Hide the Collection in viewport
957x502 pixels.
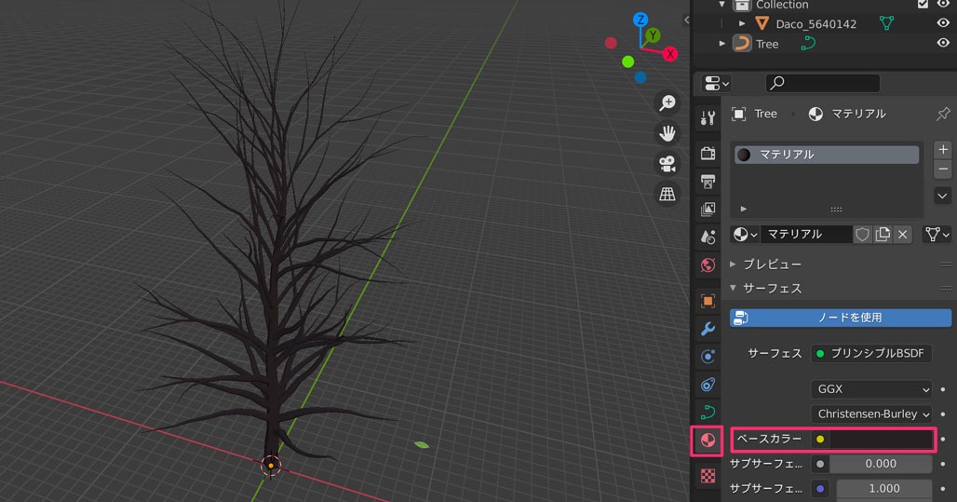943,5
